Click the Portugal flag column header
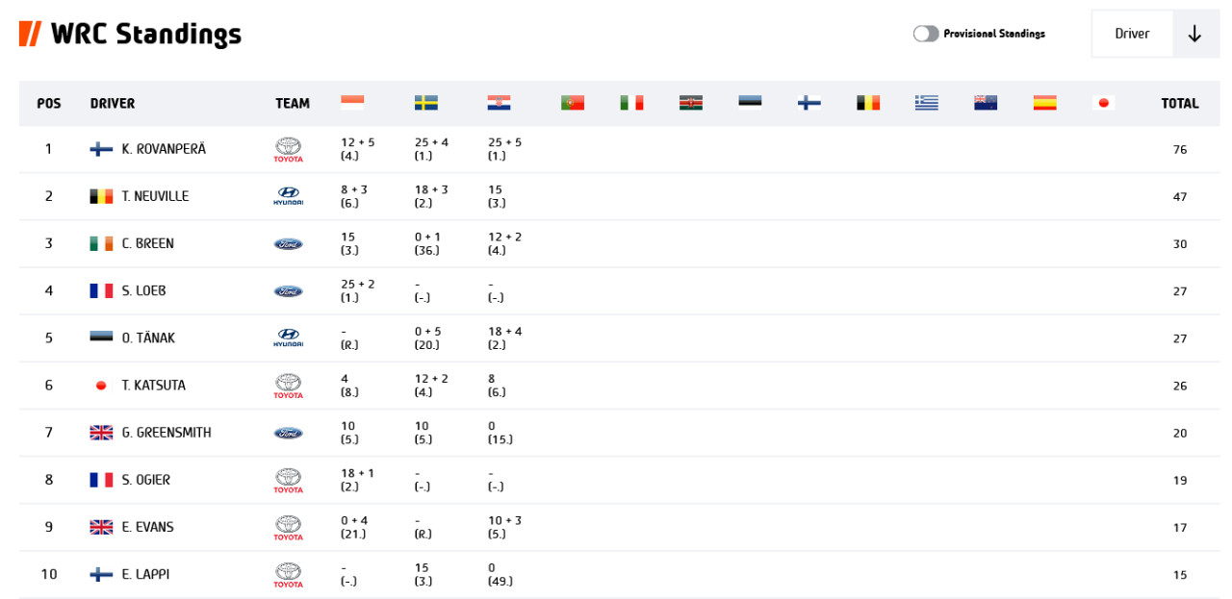 coord(573,103)
